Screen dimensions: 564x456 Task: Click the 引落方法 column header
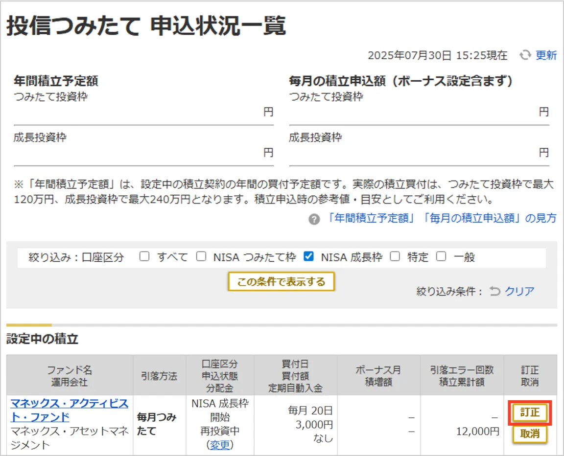point(160,376)
